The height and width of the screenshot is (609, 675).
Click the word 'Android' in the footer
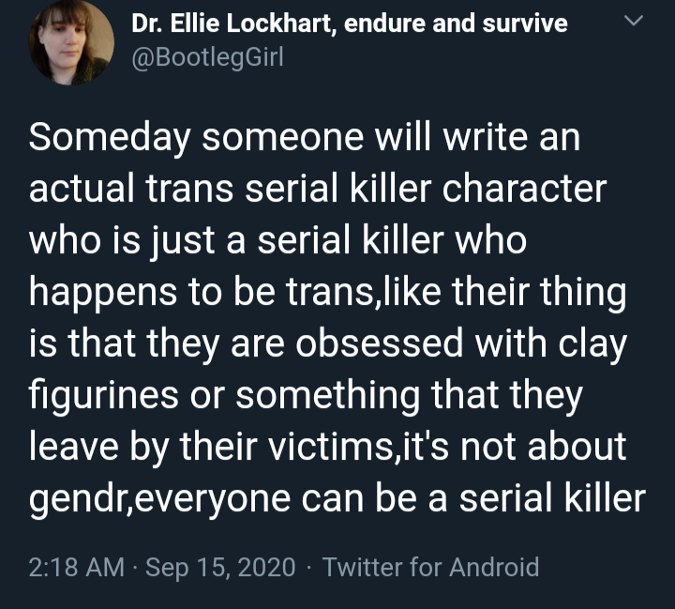(494, 567)
